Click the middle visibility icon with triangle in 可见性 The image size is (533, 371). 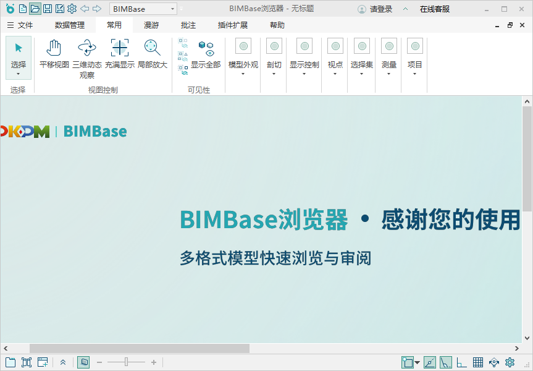[x=183, y=56]
